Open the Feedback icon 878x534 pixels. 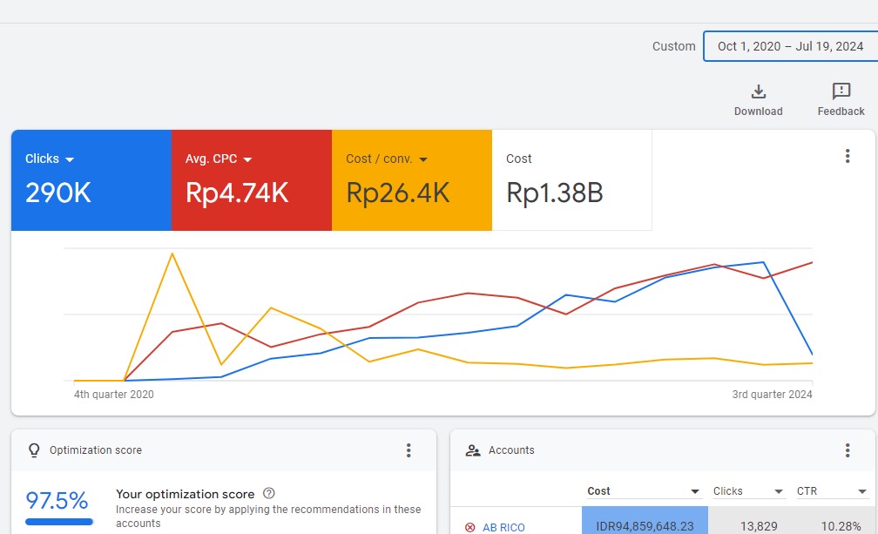(x=841, y=91)
